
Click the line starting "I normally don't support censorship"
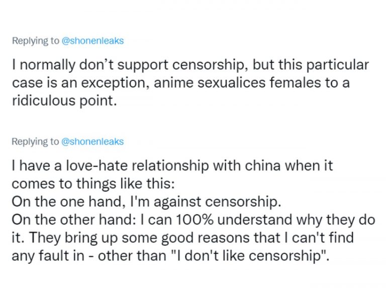click(190, 65)
